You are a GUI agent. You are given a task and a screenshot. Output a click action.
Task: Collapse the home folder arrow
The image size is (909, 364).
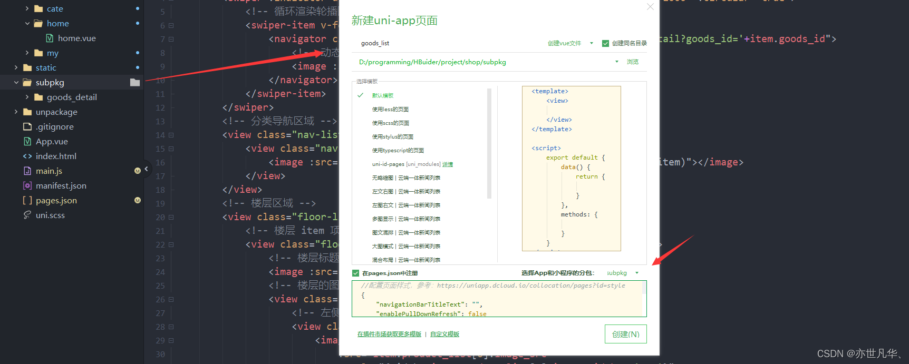click(x=27, y=23)
